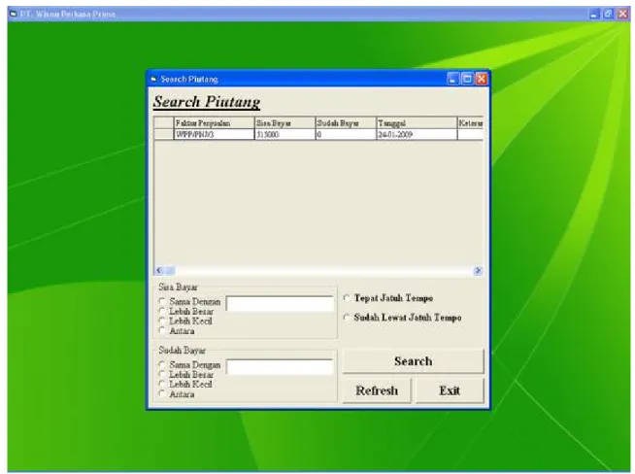Minimize the Search Piutang window
This screenshot has height=474, width=635.
[453, 79]
